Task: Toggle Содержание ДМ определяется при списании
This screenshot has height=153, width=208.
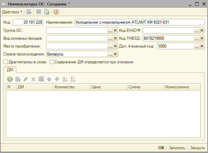Action: pos(52,62)
